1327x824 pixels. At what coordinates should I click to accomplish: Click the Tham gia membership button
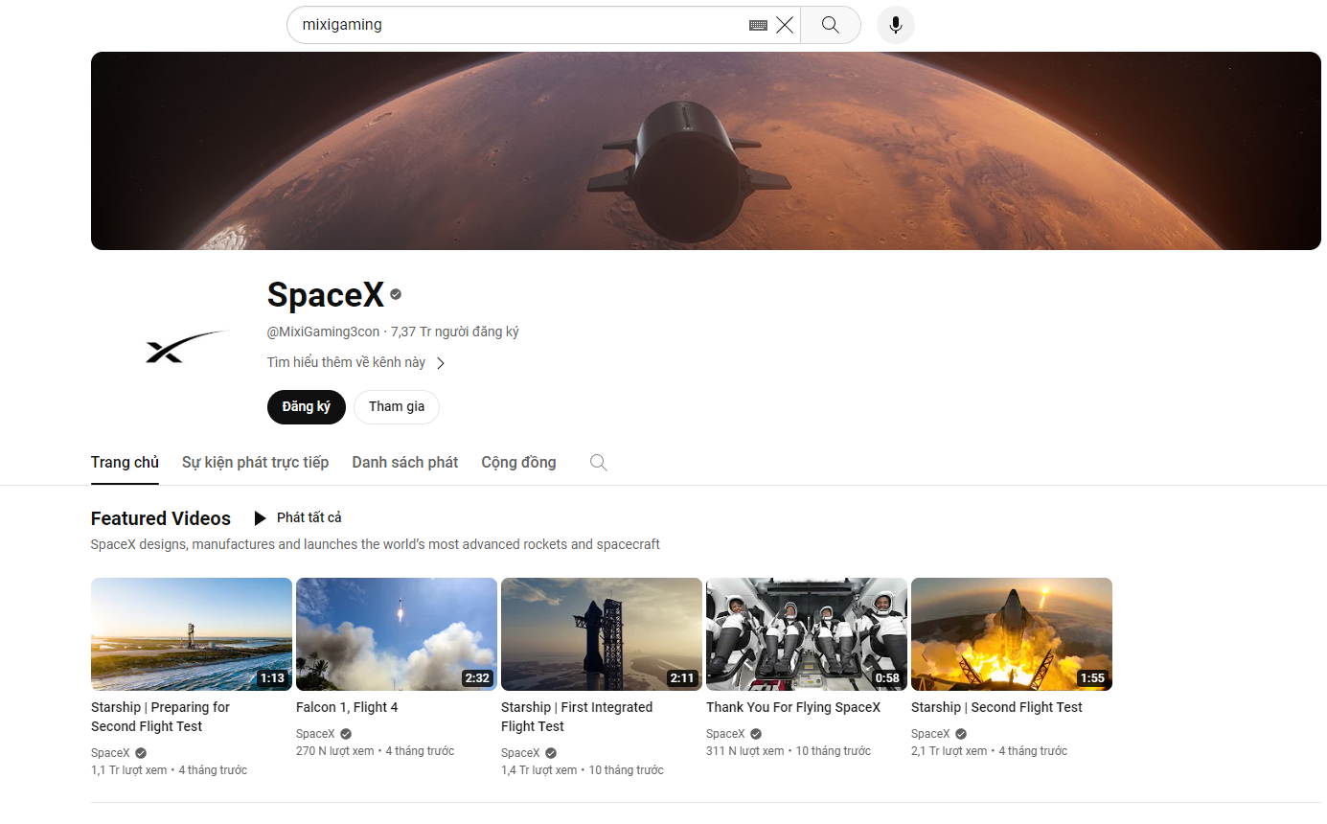(396, 406)
